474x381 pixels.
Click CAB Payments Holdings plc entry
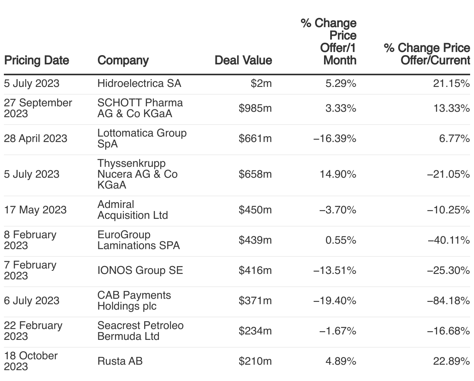click(x=134, y=301)
